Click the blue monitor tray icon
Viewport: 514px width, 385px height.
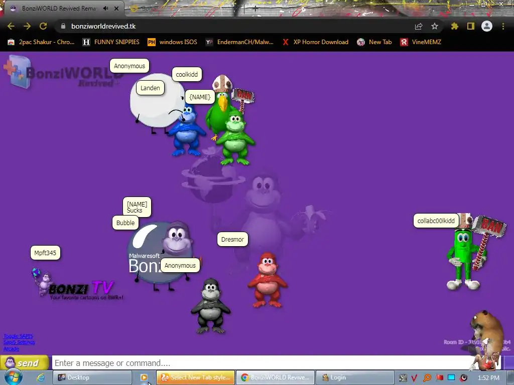coord(451,378)
